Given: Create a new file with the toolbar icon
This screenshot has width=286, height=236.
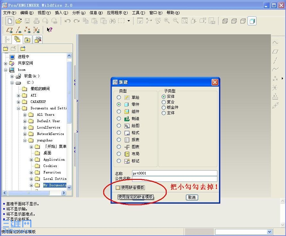Looking at the screenshot, I should 10,21.
